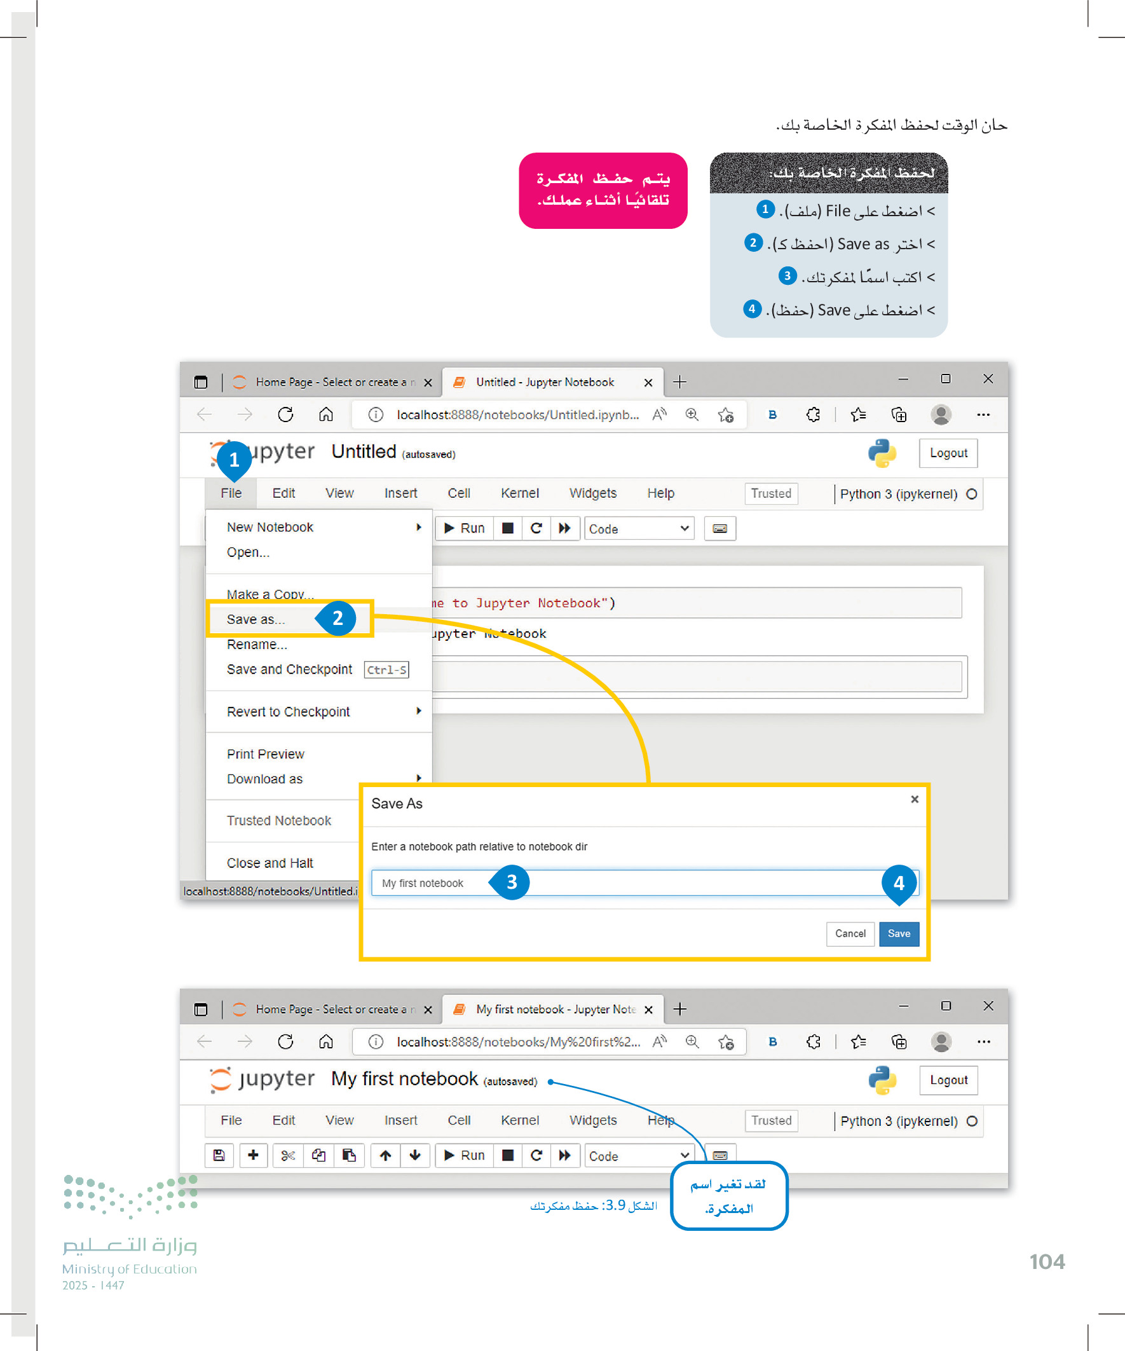Insert a cell below with the plus icon
This screenshot has width=1125, height=1351.
(254, 1155)
